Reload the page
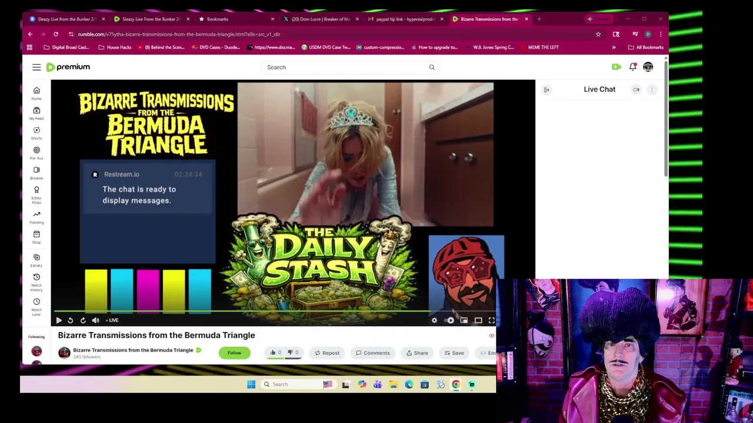This screenshot has width=753, height=423. pos(56,34)
